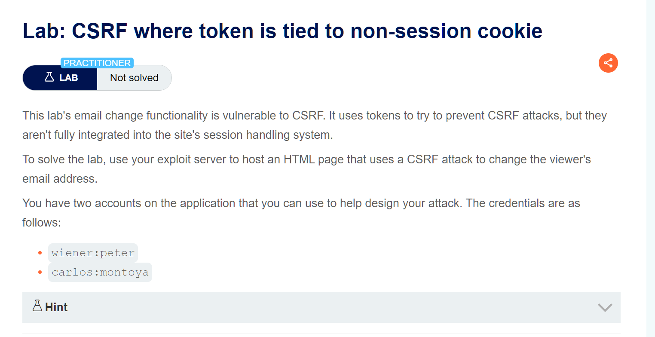
Task: Expand the Hint section with chevron arrow
Action: (x=605, y=307)
